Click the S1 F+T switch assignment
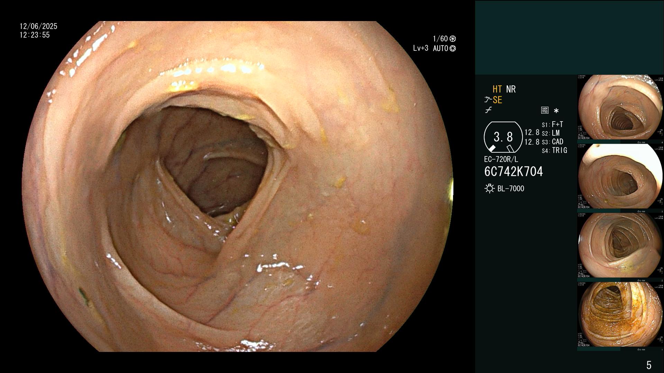Screen dimensions: 664x373 tap(553, 124)
